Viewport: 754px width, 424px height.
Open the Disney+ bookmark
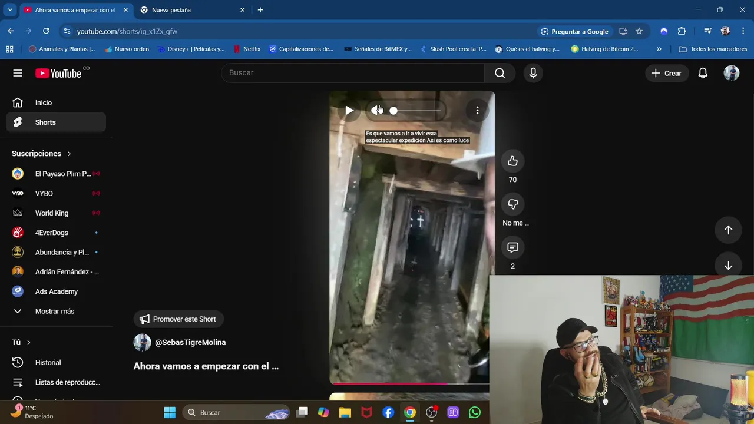click(x=191, y=49)
